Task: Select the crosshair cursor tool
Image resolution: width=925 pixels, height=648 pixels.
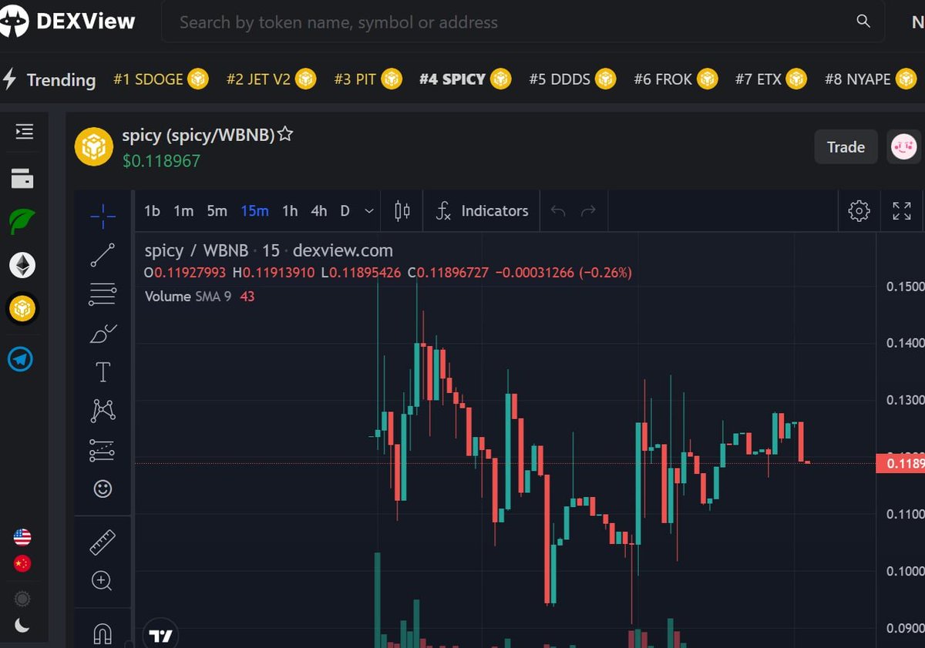Action: pyautogui.click(x=103, y=217)
